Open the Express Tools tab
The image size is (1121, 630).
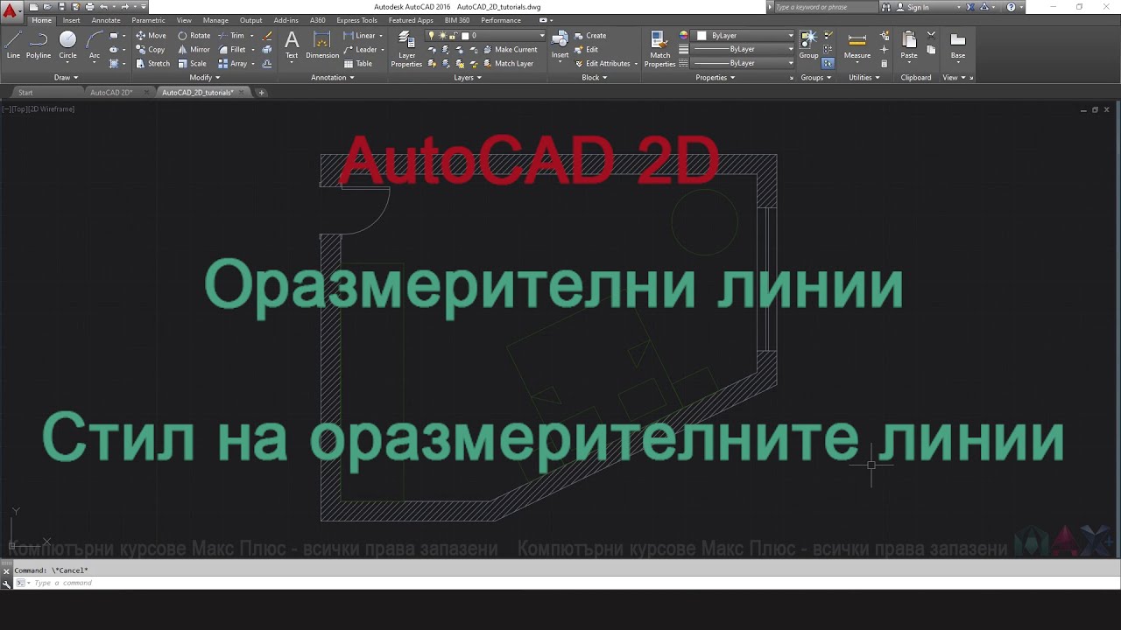tap(356, 20)
